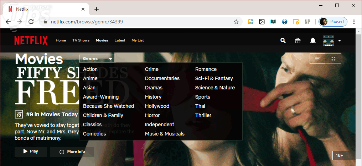
Task: Switch to list view layout
Action: [317, 59]
